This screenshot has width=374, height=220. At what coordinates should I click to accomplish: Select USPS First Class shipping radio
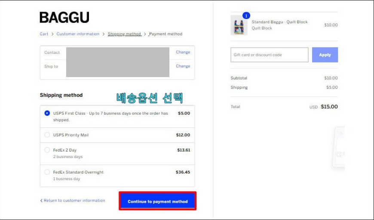(x=47, y=113)
